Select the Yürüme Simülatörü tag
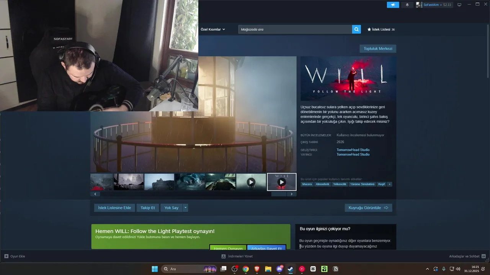Screen dimensions: 490x275 [362, 184]
